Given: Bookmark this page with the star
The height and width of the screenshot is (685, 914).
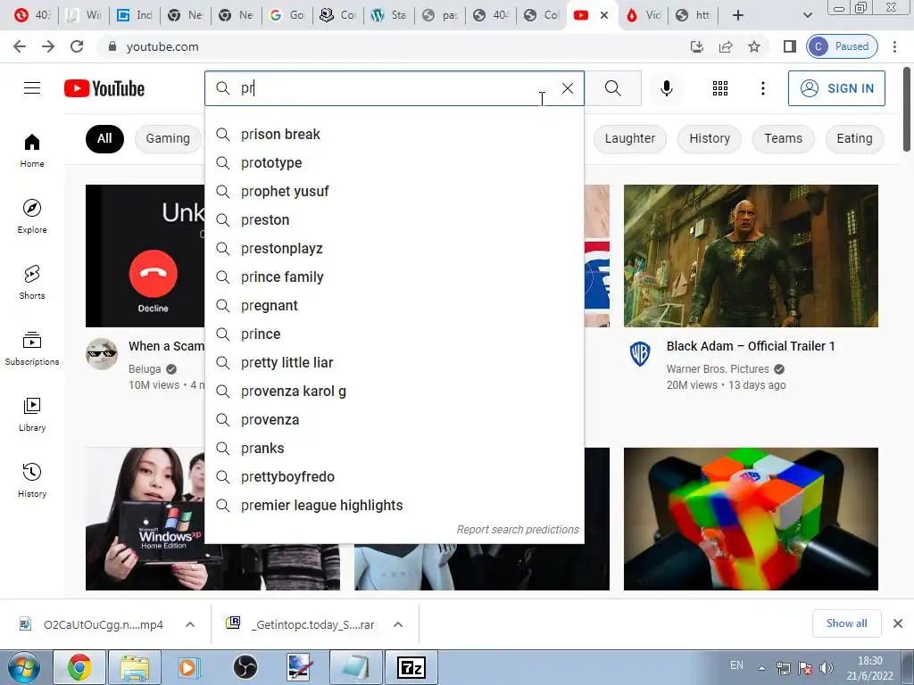Looking at the screenshot, I should 754,46.
